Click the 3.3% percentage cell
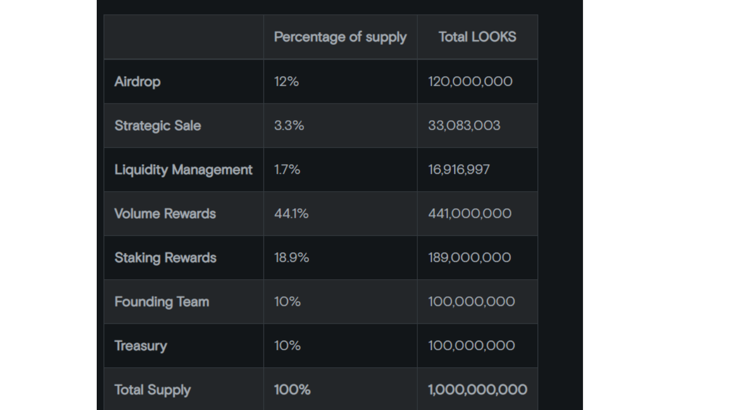The width and height of the screenshot is (730, 410). point(289,126)
